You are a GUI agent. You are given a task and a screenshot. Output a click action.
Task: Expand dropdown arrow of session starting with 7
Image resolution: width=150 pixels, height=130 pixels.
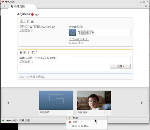108,112
